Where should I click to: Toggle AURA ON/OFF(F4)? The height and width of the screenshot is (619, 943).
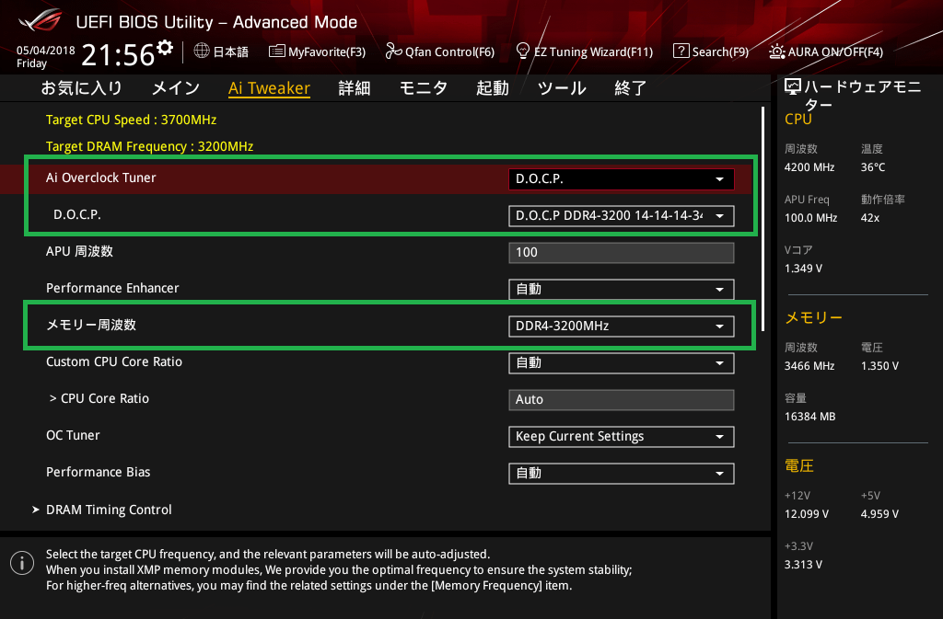click(x=826, y=52)
